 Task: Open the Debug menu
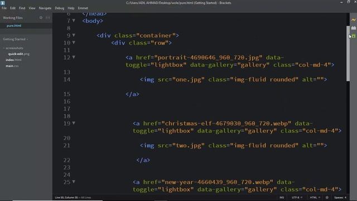click(x=60, y=8)
